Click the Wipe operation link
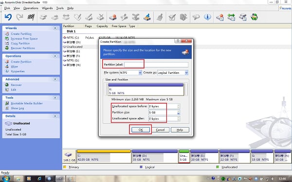Screen dimensions: 292x182 tap(14, 66)
